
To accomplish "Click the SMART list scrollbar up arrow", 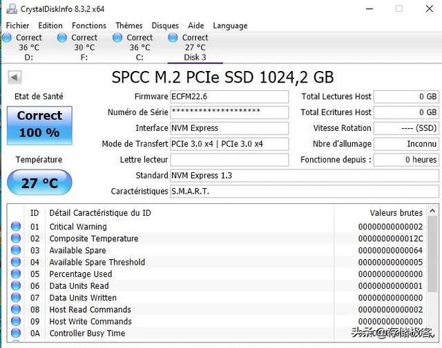I will point(433,210).
